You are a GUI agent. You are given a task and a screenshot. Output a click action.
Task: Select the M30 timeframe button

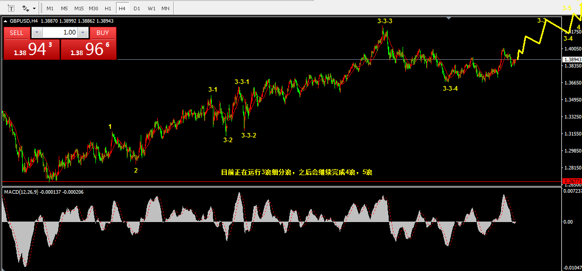(93, 8)
